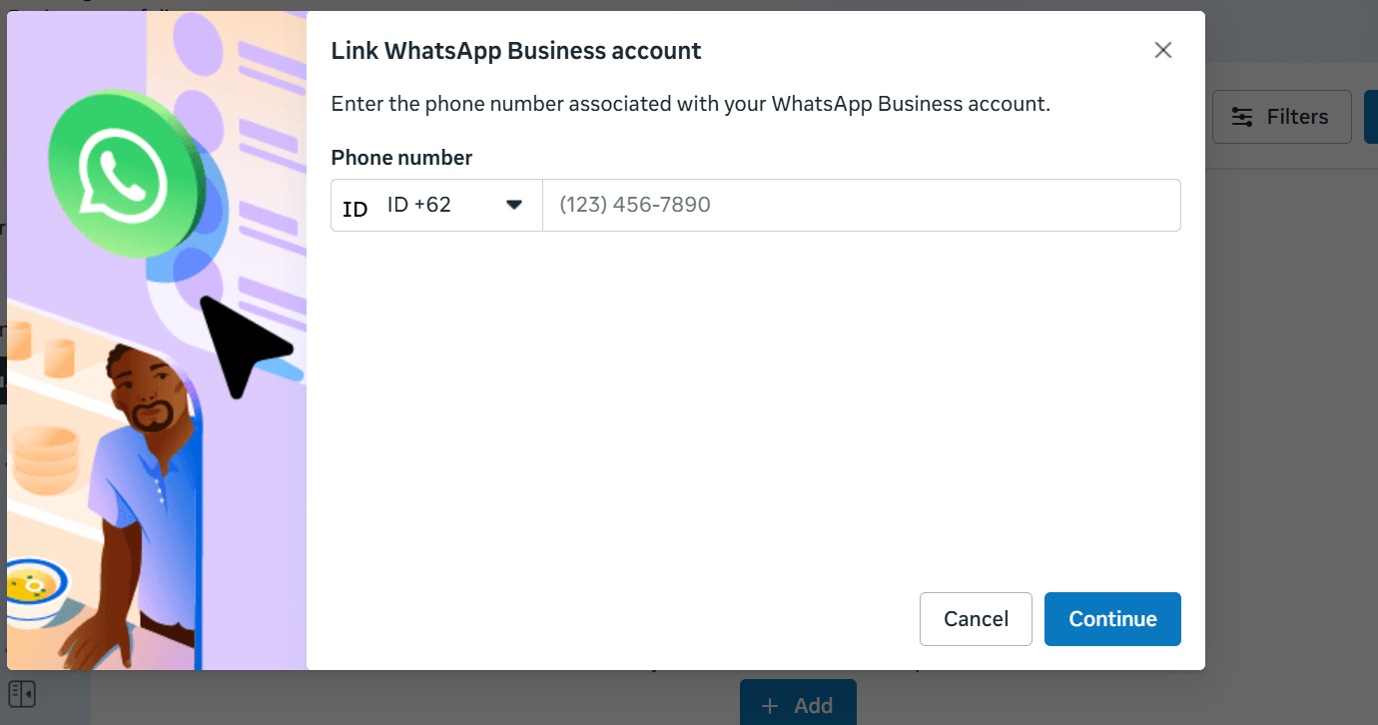
Task: Click the Phone number field label
Action: pyautogui.click(x=401, y=158)
